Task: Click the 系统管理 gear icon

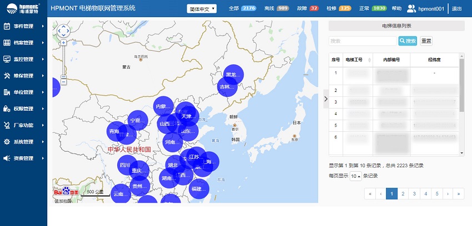Action: click(x=7, y=142)
